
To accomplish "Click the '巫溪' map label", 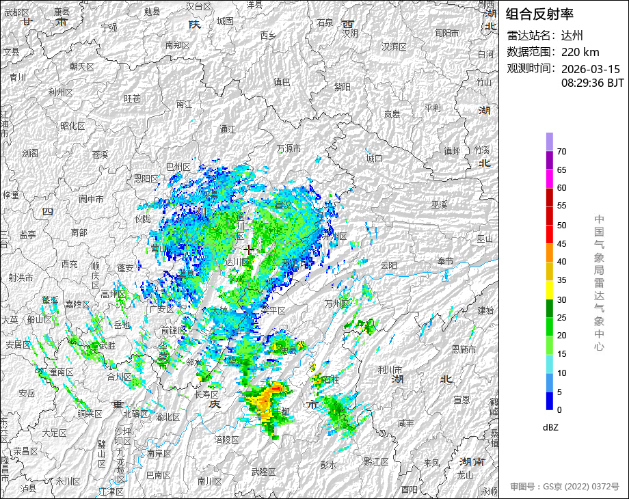I will point(439,205).
